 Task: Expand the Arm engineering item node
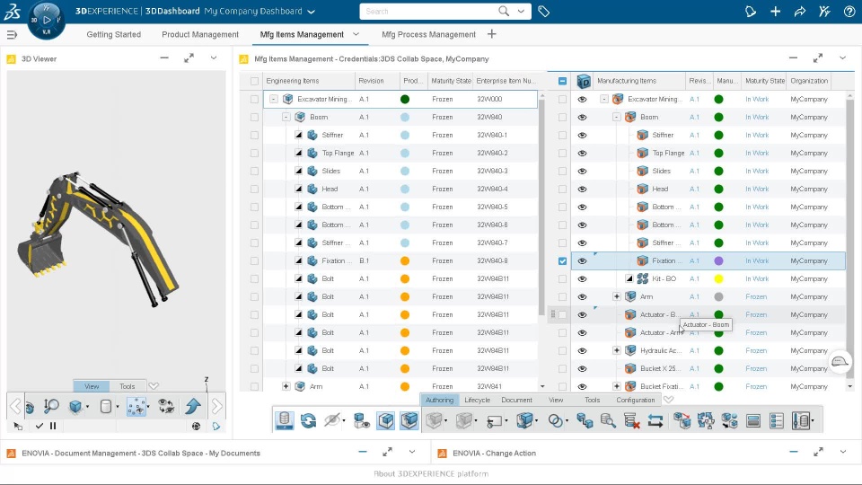(x=286, y=386)
